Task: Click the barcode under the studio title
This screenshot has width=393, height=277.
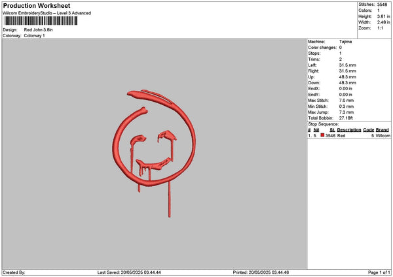Action: coord(41,21)
